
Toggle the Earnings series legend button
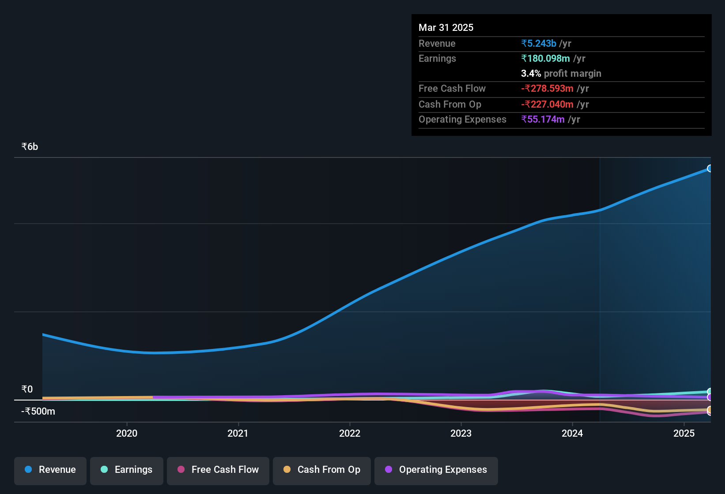tap(127, 471)
